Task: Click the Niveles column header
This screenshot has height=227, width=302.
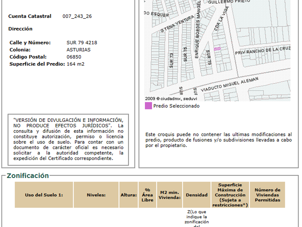Action: point(96,195)
